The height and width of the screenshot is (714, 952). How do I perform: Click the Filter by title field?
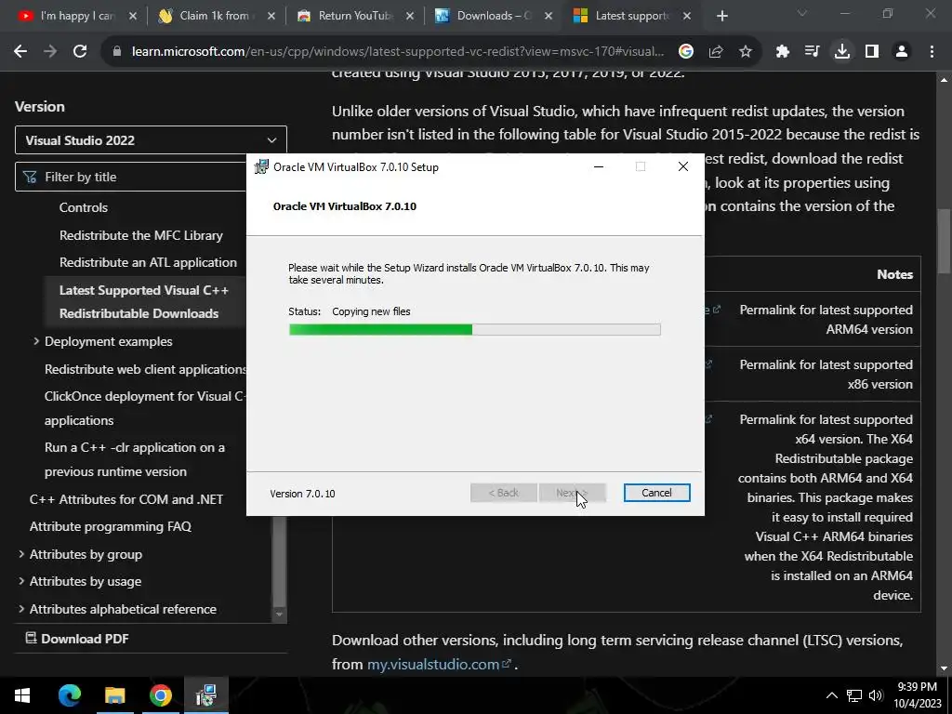131,177
